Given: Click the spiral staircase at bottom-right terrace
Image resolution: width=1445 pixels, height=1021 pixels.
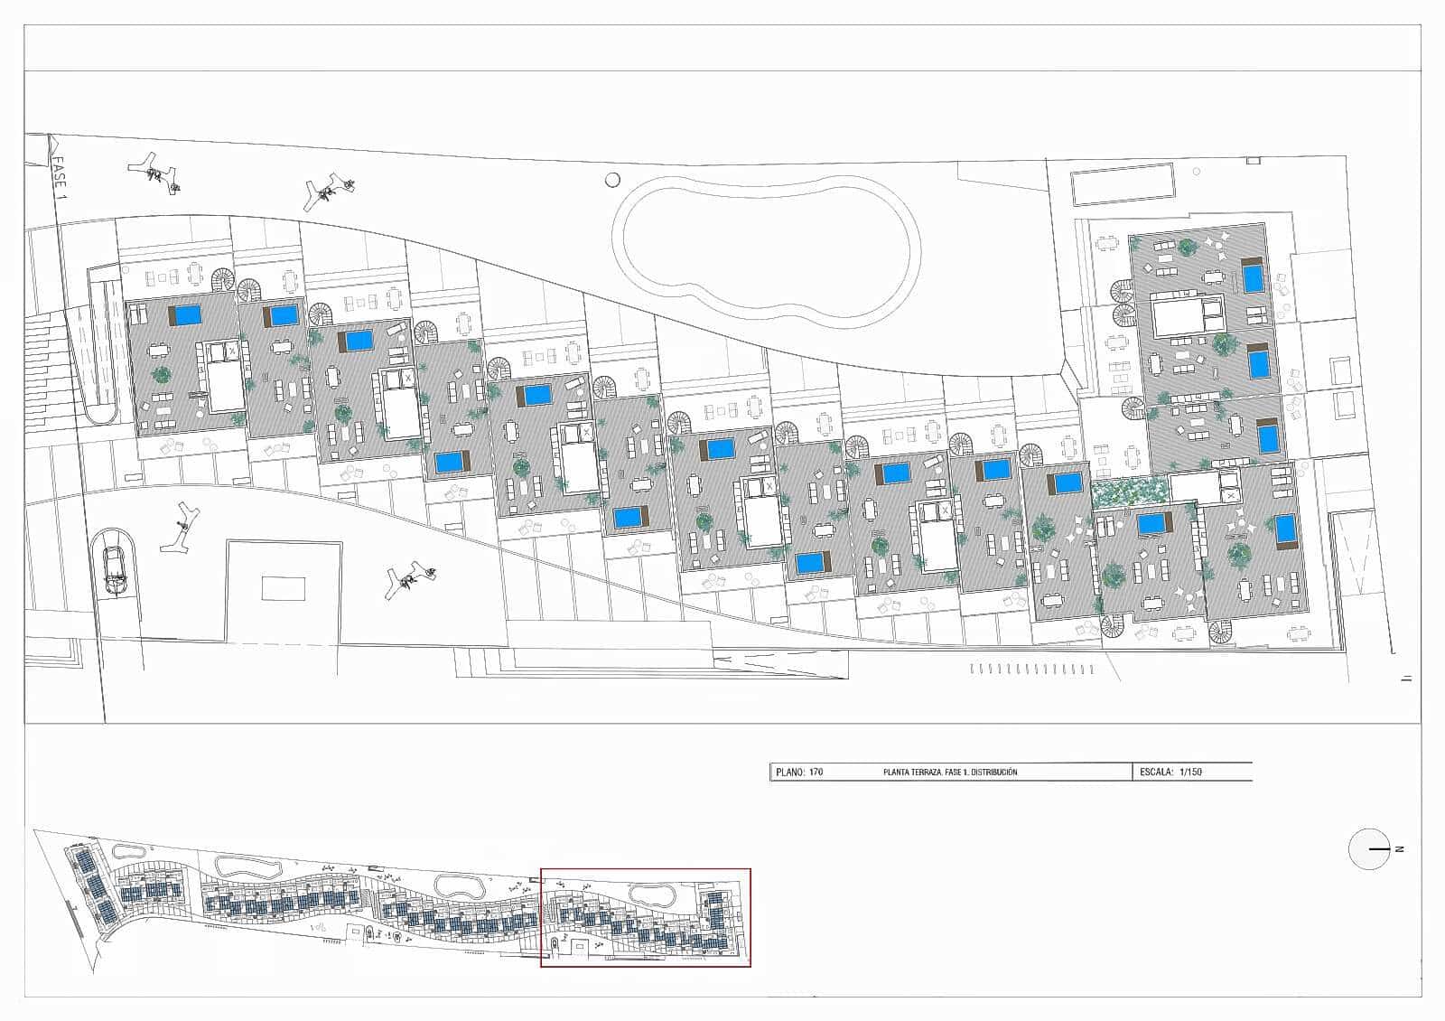Looking at the screenshot, I should (1221, 632).
